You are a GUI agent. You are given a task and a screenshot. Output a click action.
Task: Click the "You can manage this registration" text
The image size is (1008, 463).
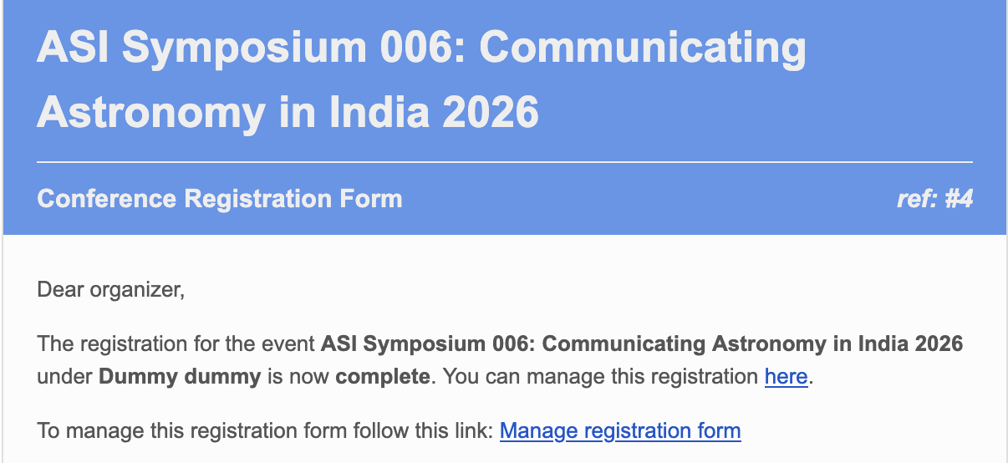pos(600,377)
